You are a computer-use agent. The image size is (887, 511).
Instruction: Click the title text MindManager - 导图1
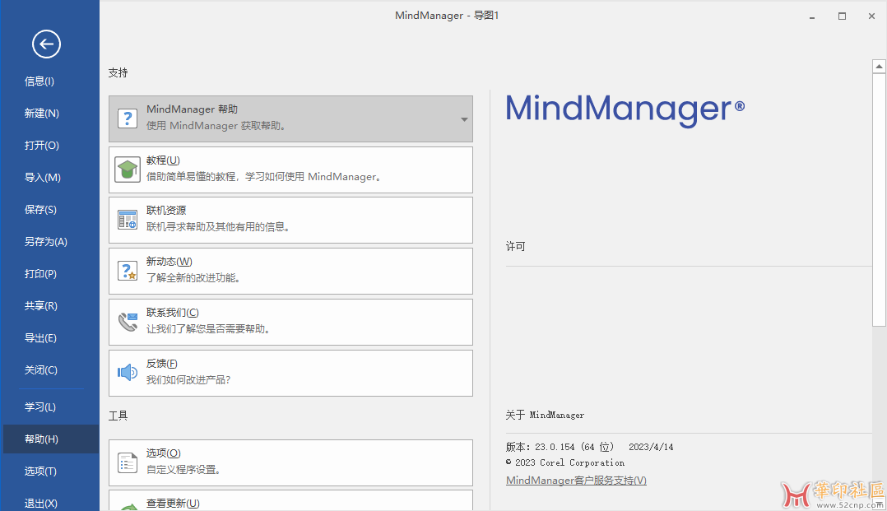(447, 16)
